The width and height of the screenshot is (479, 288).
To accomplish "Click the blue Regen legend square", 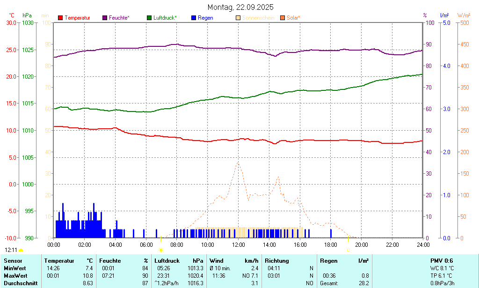I will click(194, 18).
